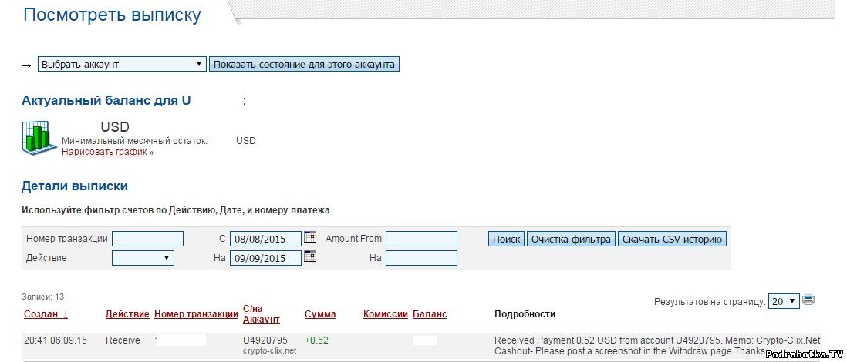Sort by 'Баланс' column header
This screenshot has height=362, width=847.
pyautogui.click(x=430, y=314)
